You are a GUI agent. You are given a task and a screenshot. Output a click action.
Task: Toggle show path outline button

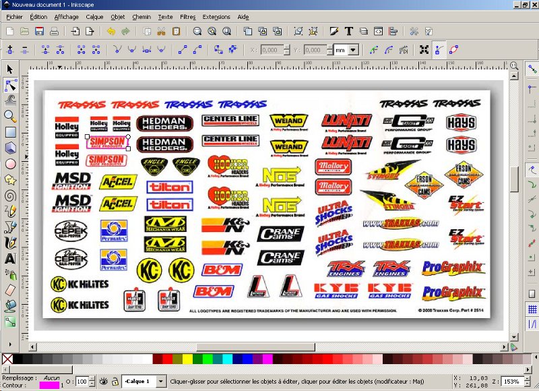[x=453, y=50]
